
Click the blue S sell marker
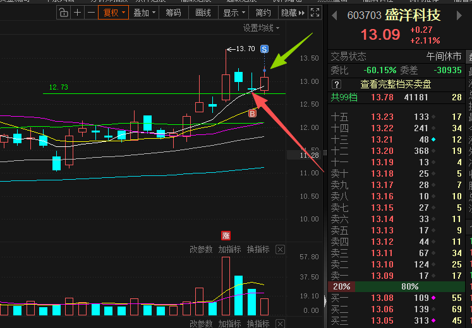264,49
